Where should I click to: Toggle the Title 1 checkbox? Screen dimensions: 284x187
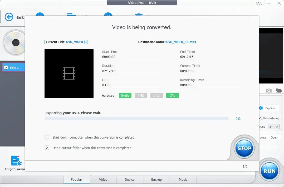coord(6,67)
